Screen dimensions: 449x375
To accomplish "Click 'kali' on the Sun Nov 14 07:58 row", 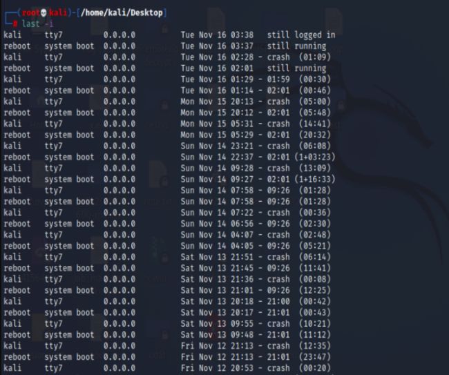I will pyautogui.click(x=12, y=191).
